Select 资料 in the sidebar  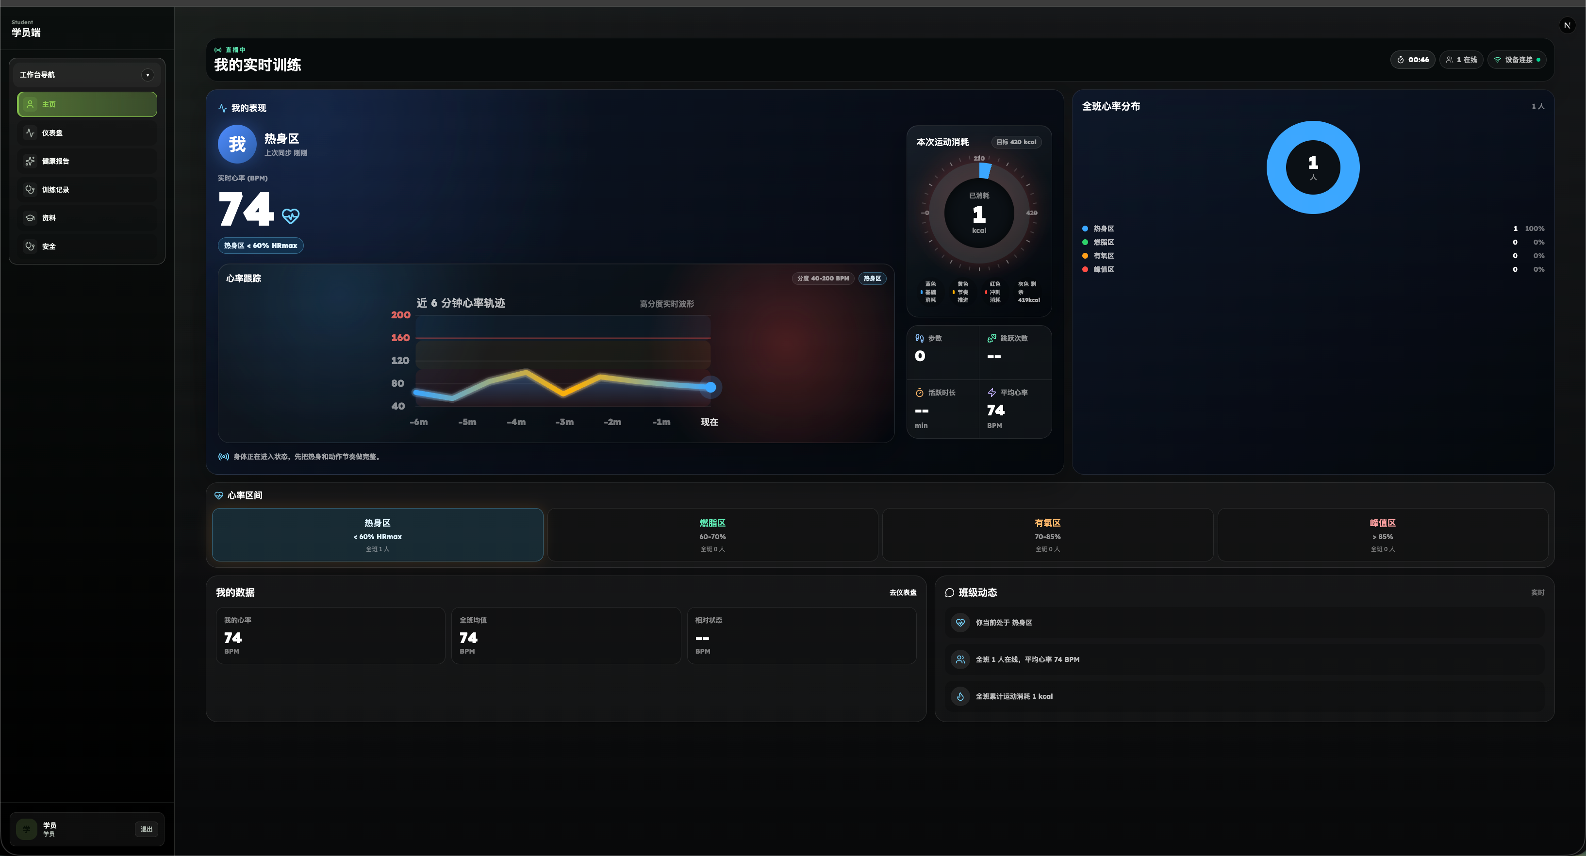87,218
